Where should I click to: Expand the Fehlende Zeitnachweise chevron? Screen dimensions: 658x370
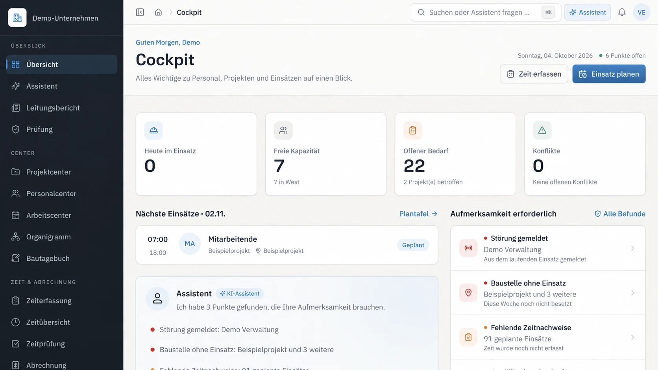[633, 337]
